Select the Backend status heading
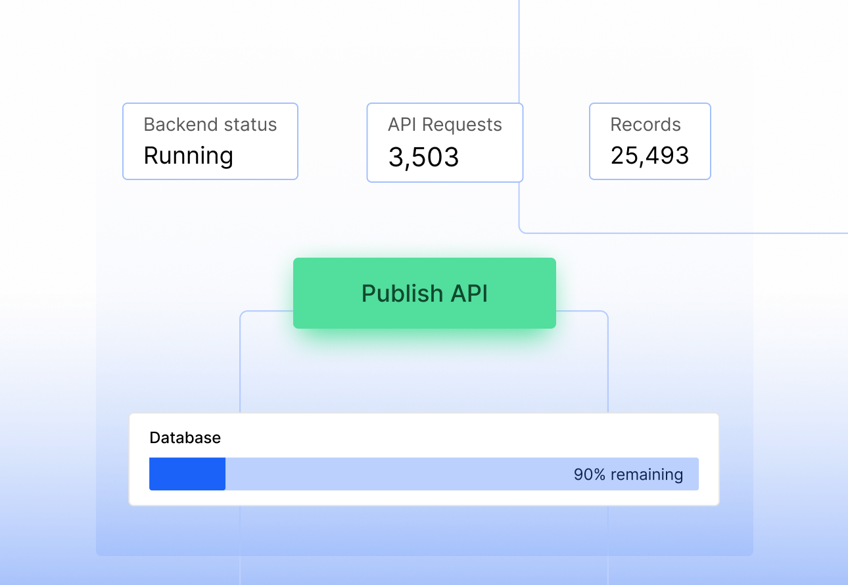Image resolution: width=848 pixels, height=585 pixels. pyautogui.click(x=210, y=124)
